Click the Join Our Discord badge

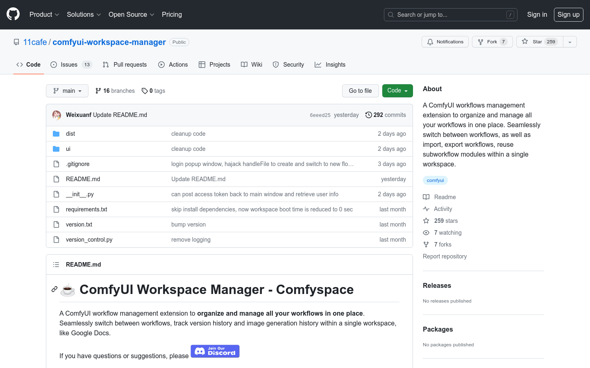[215, 351]
